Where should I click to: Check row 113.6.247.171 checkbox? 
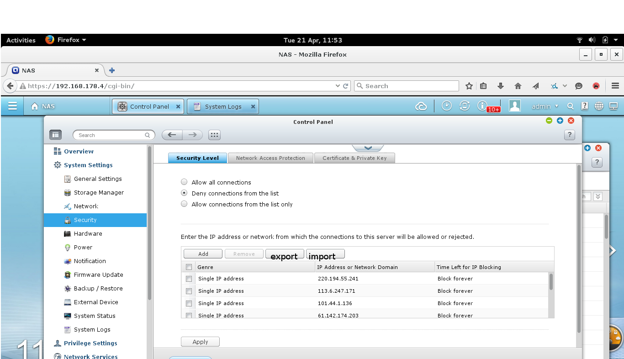coord(189,291)
